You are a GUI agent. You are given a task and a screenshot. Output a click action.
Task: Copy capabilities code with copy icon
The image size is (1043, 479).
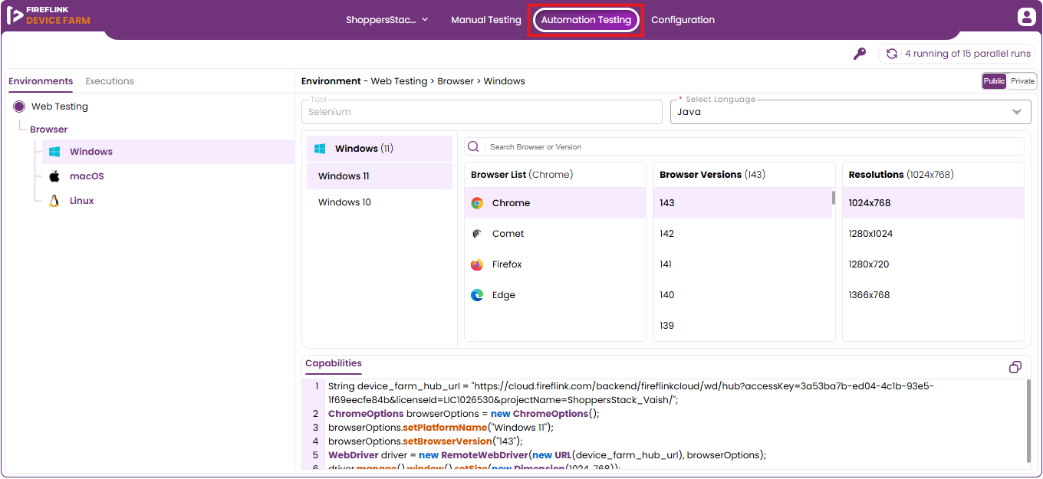pos(1015,367)
